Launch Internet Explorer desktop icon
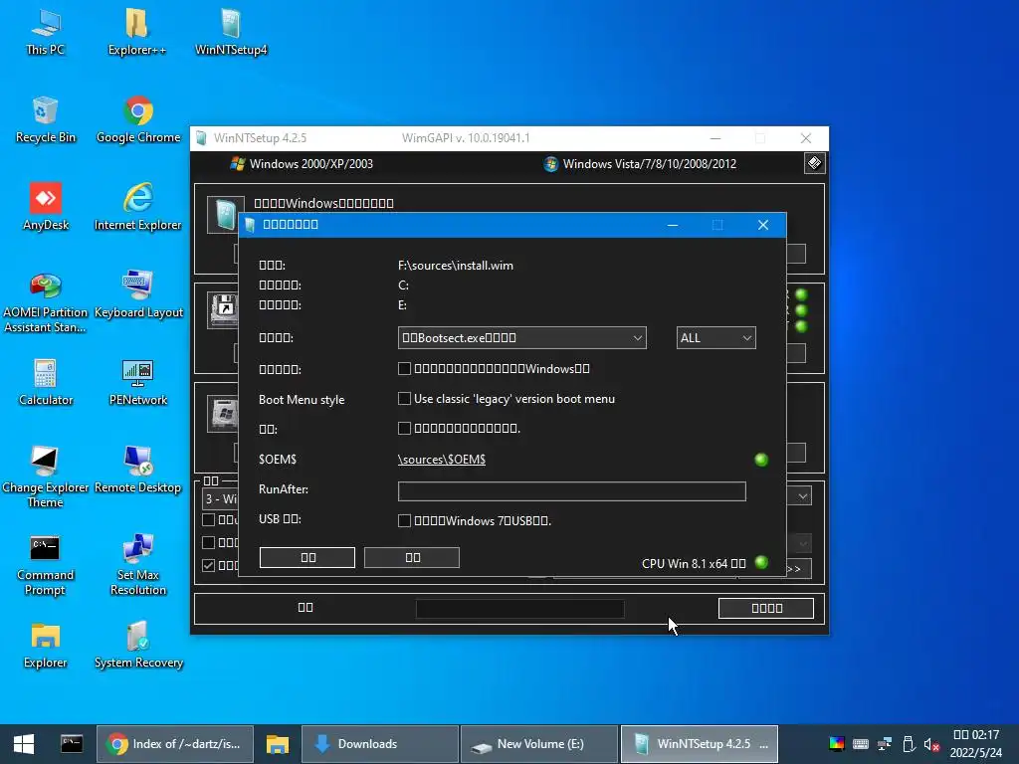 pyautogui.click(x=137, y=208)
